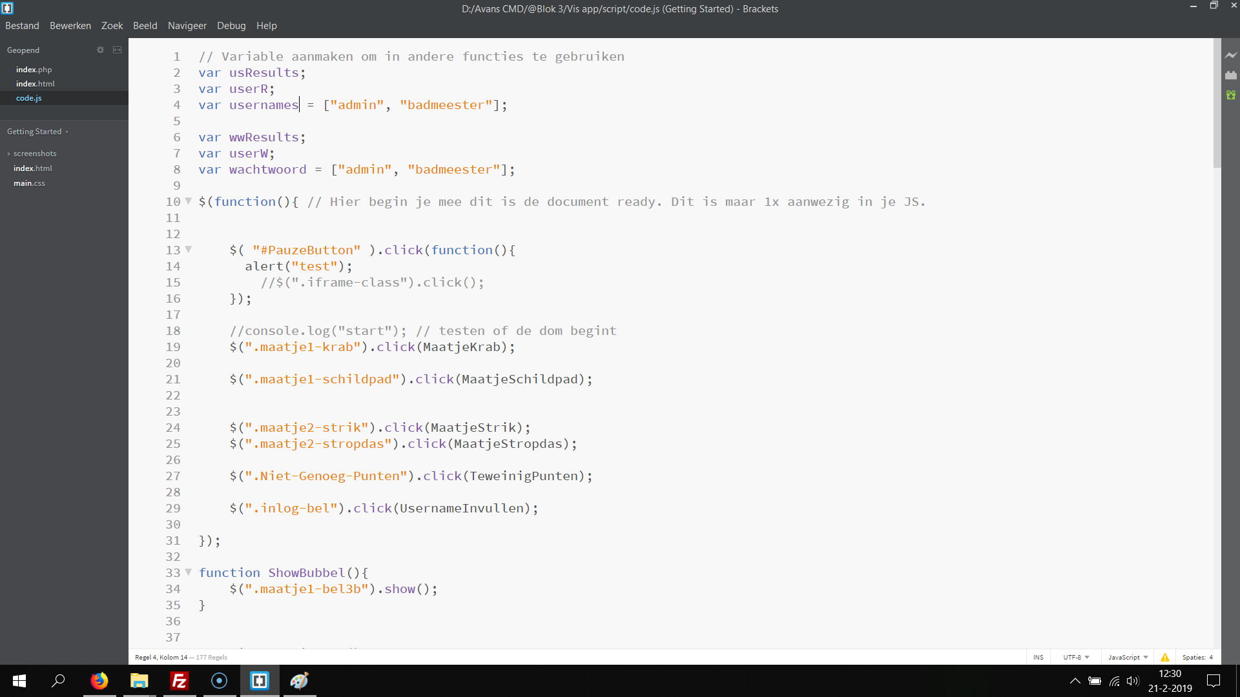
Task: Open Live Preview lightning icon
Action: [x=1231, y=56]
